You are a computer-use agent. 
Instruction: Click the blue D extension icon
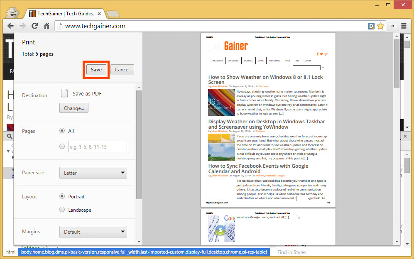[371, 26]
